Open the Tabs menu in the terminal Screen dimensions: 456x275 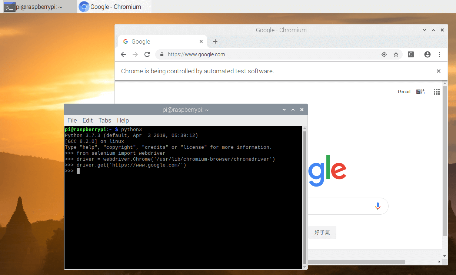pos(104,120)
